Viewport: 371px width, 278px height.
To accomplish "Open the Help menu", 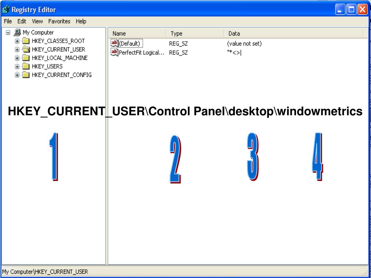I will click(81, 21).
